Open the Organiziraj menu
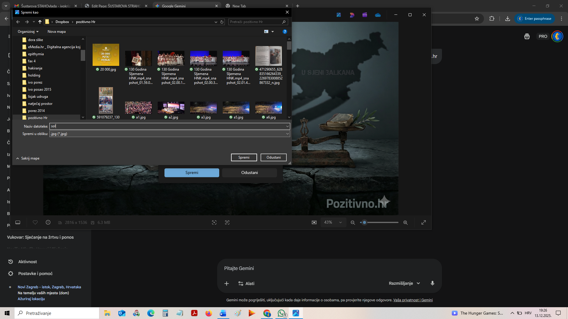Viewport: 568px width, 319px height. [28, 32]
